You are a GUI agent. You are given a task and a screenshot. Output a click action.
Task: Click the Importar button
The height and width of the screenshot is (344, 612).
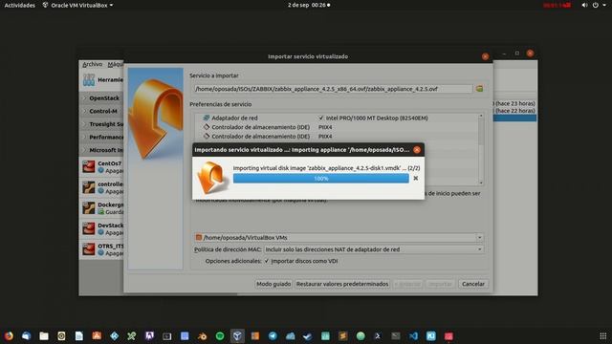tap(440, 284)
